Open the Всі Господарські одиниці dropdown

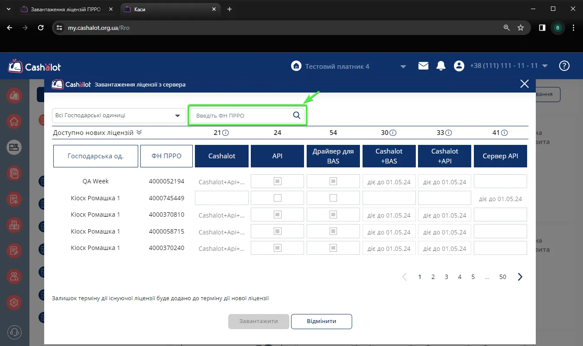point(118,115)
